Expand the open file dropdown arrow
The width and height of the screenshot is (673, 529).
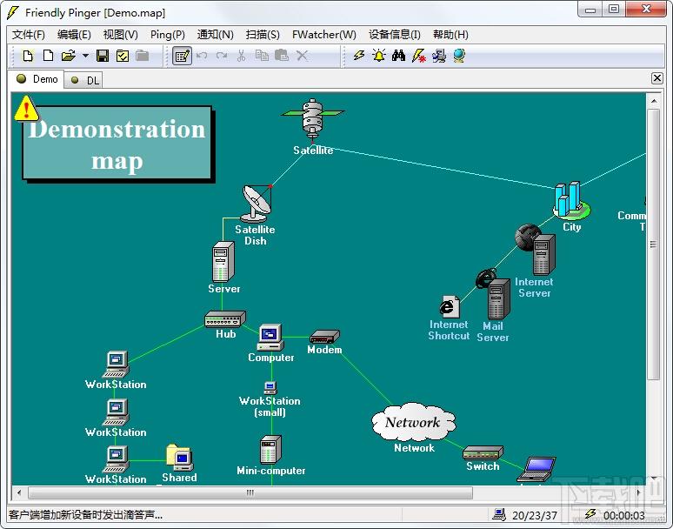[85, 56]
